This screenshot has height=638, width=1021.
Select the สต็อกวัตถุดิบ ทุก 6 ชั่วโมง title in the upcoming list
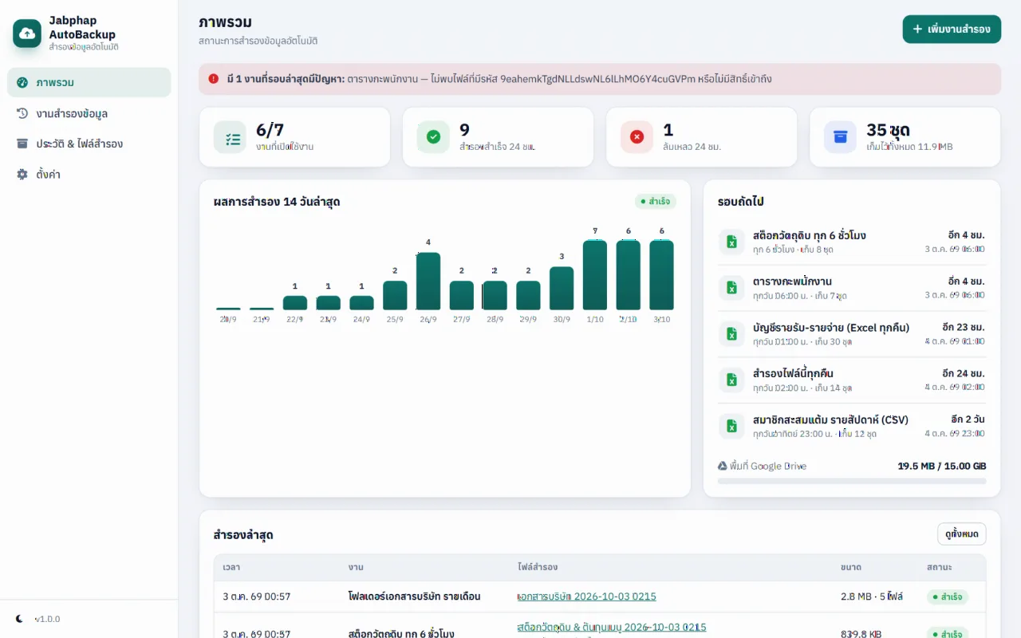tap(810, 235)
